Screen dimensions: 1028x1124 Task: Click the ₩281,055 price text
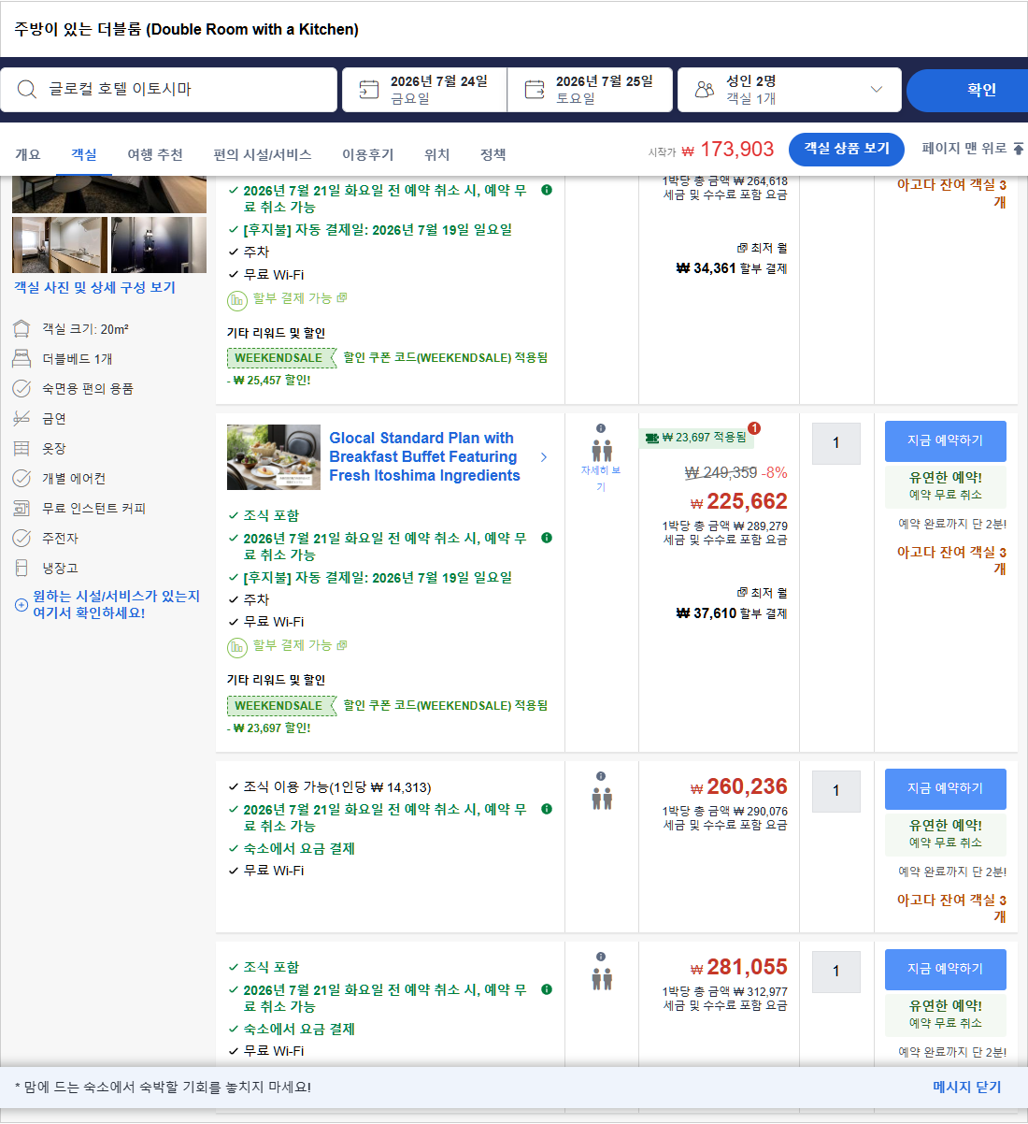tap(738, 968)
